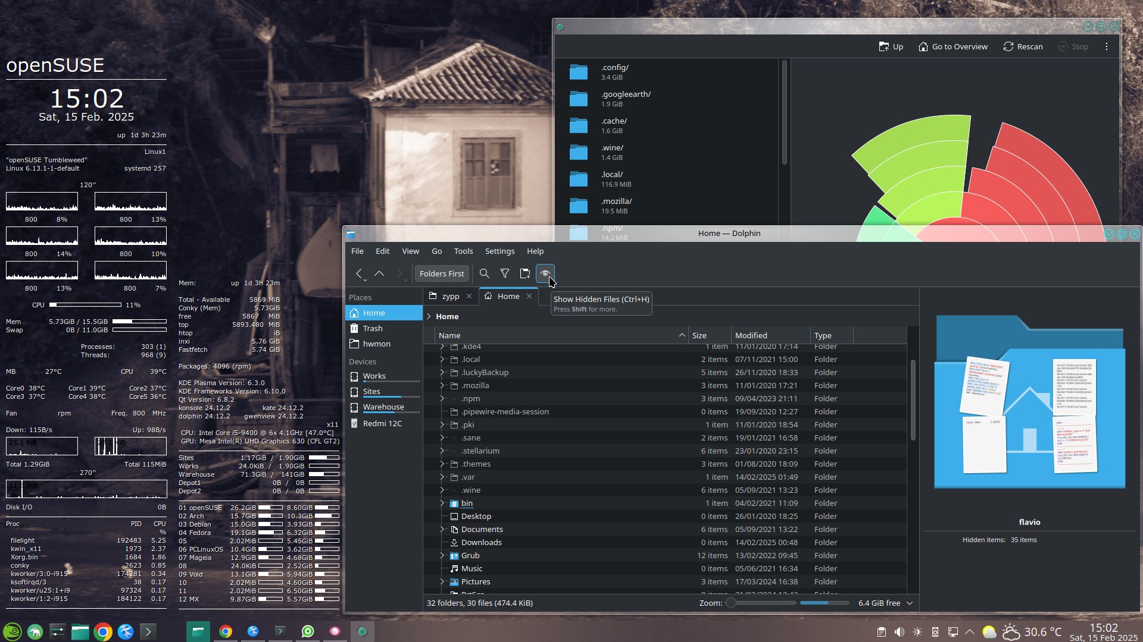The height and width of the screenshot is (642, 1143).
Task: Click Rescan in Filelight
Action: [1023, 46]
